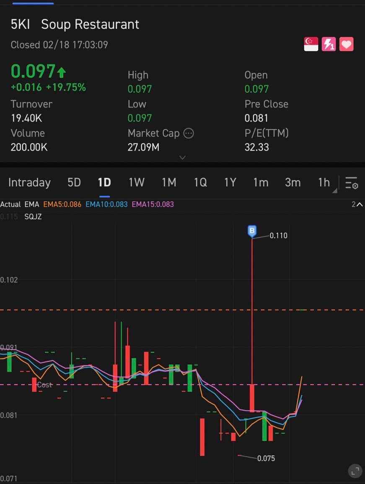Open Market Cap more info icon
Viewport: 365px width, 484px height.
point(189,133)
